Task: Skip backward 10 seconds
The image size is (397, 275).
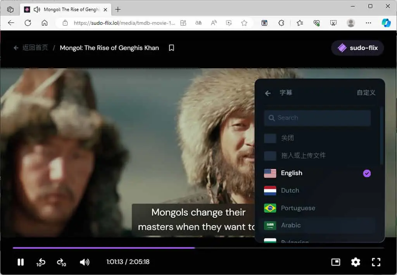Action: tap(40, 262)
